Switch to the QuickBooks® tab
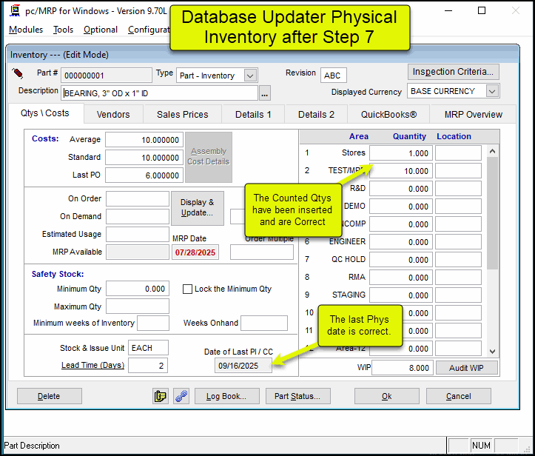This screenshot has height=456, width=535. [389, 114]
